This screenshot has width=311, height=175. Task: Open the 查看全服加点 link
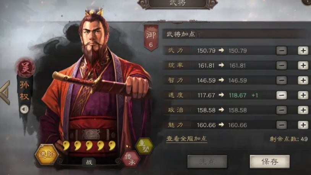186,139
